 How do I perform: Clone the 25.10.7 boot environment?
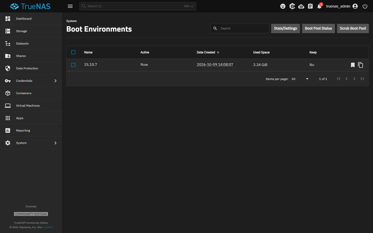pos(361,65)
